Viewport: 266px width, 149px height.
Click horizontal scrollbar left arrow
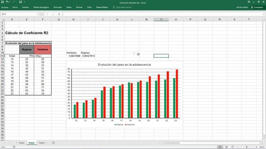163,143
